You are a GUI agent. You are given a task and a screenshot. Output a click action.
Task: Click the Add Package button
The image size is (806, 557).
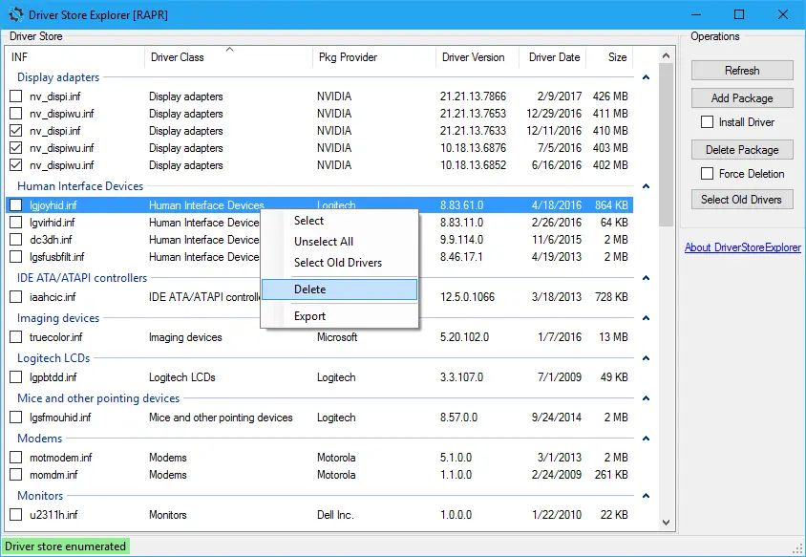(742, 98)
